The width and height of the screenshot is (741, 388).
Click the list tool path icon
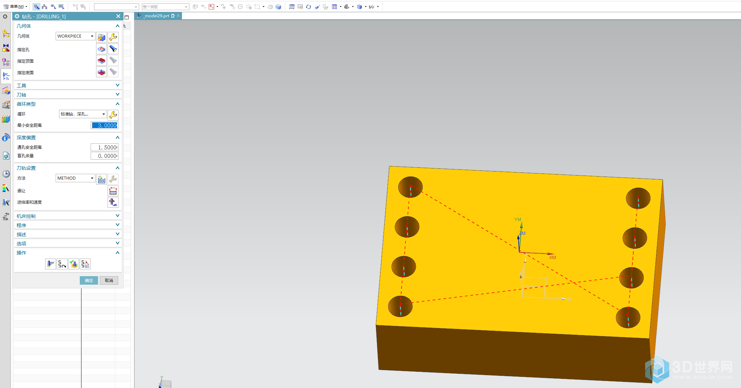(85, 264)
